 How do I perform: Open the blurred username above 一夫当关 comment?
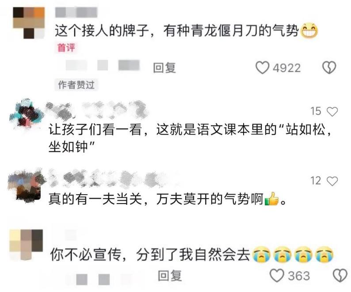(111, 178)
